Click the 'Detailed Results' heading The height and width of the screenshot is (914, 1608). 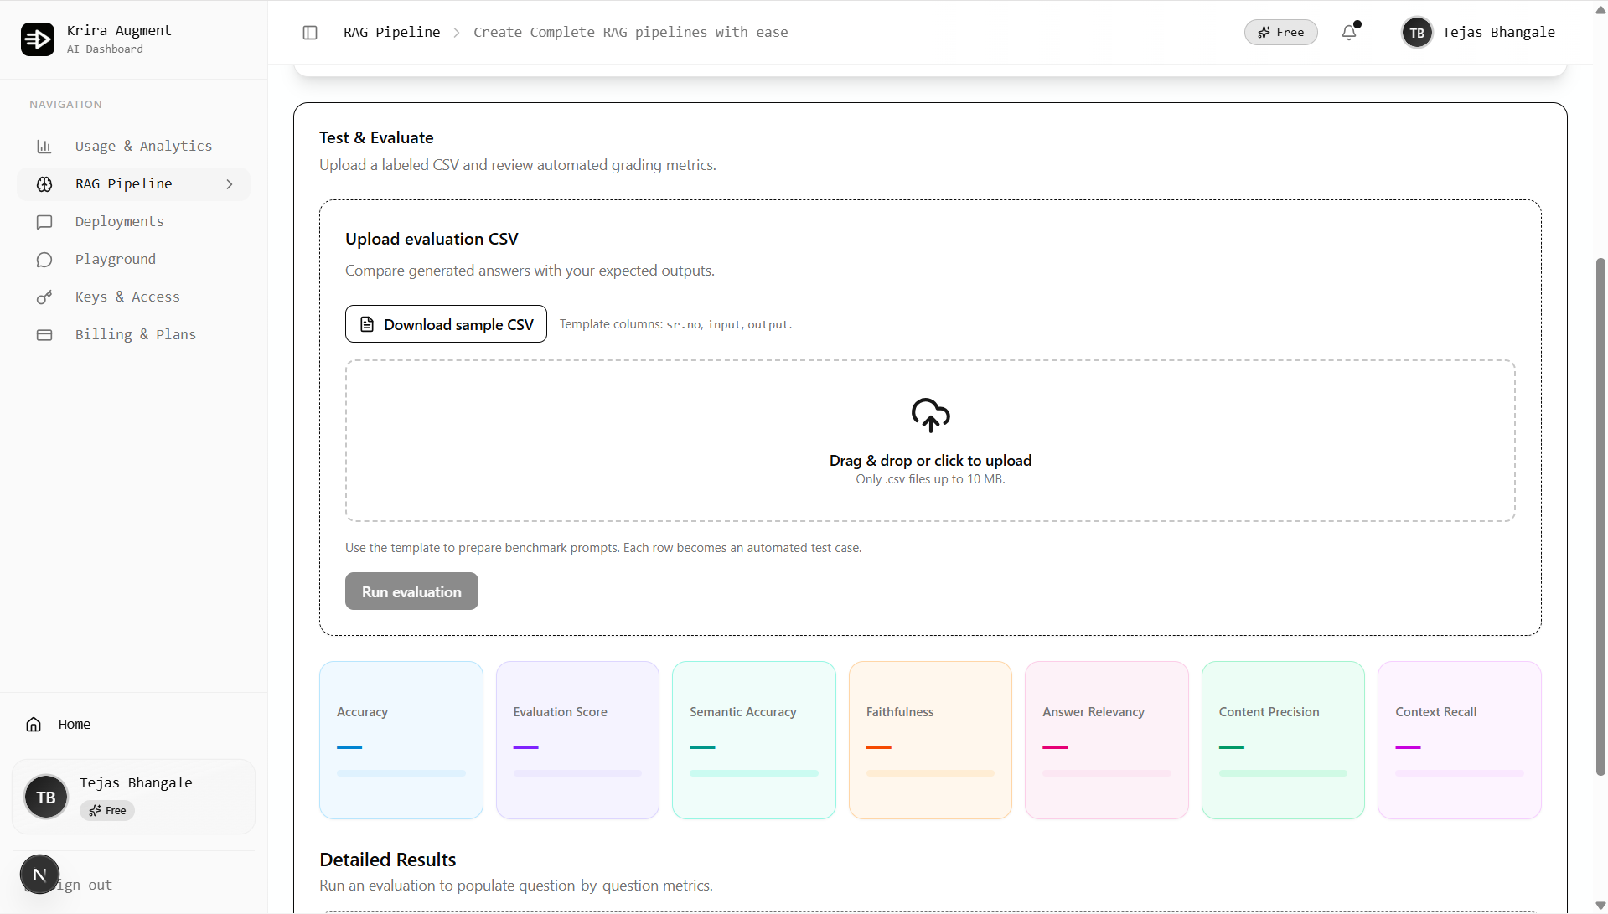[x=388, y=860]
